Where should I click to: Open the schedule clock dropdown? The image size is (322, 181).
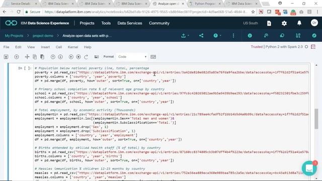click(217, 36)
